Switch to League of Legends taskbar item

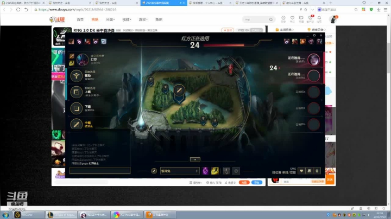(61, 215)
